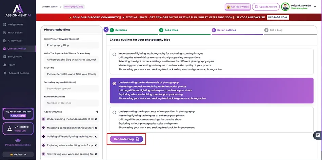Remove the 'Exploring advanced editing tools' outline
This screenshot has width=322, height=160.
point(96,145)
